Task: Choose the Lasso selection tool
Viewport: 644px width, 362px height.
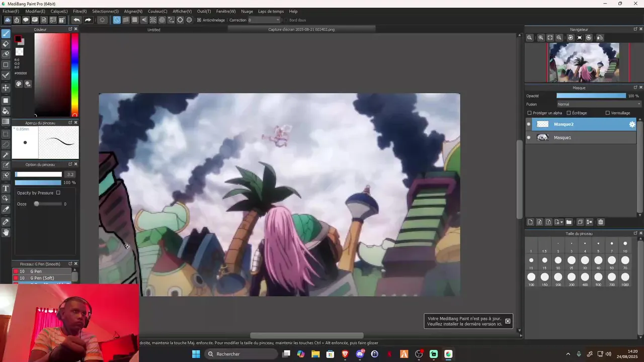Action: point(6,144)
